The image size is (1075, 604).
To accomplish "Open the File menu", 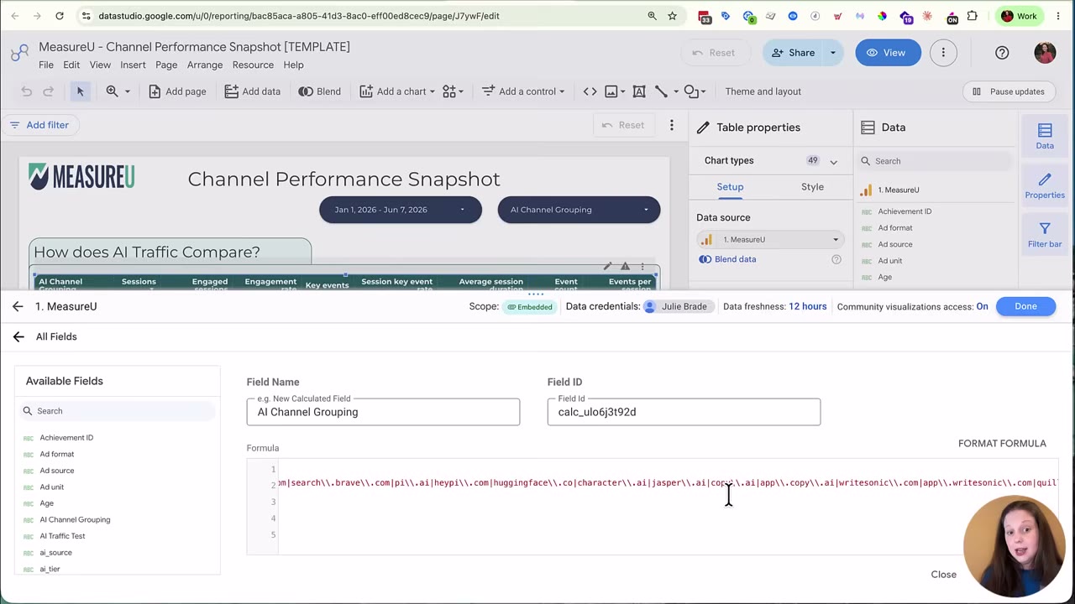I will (46, 65).
